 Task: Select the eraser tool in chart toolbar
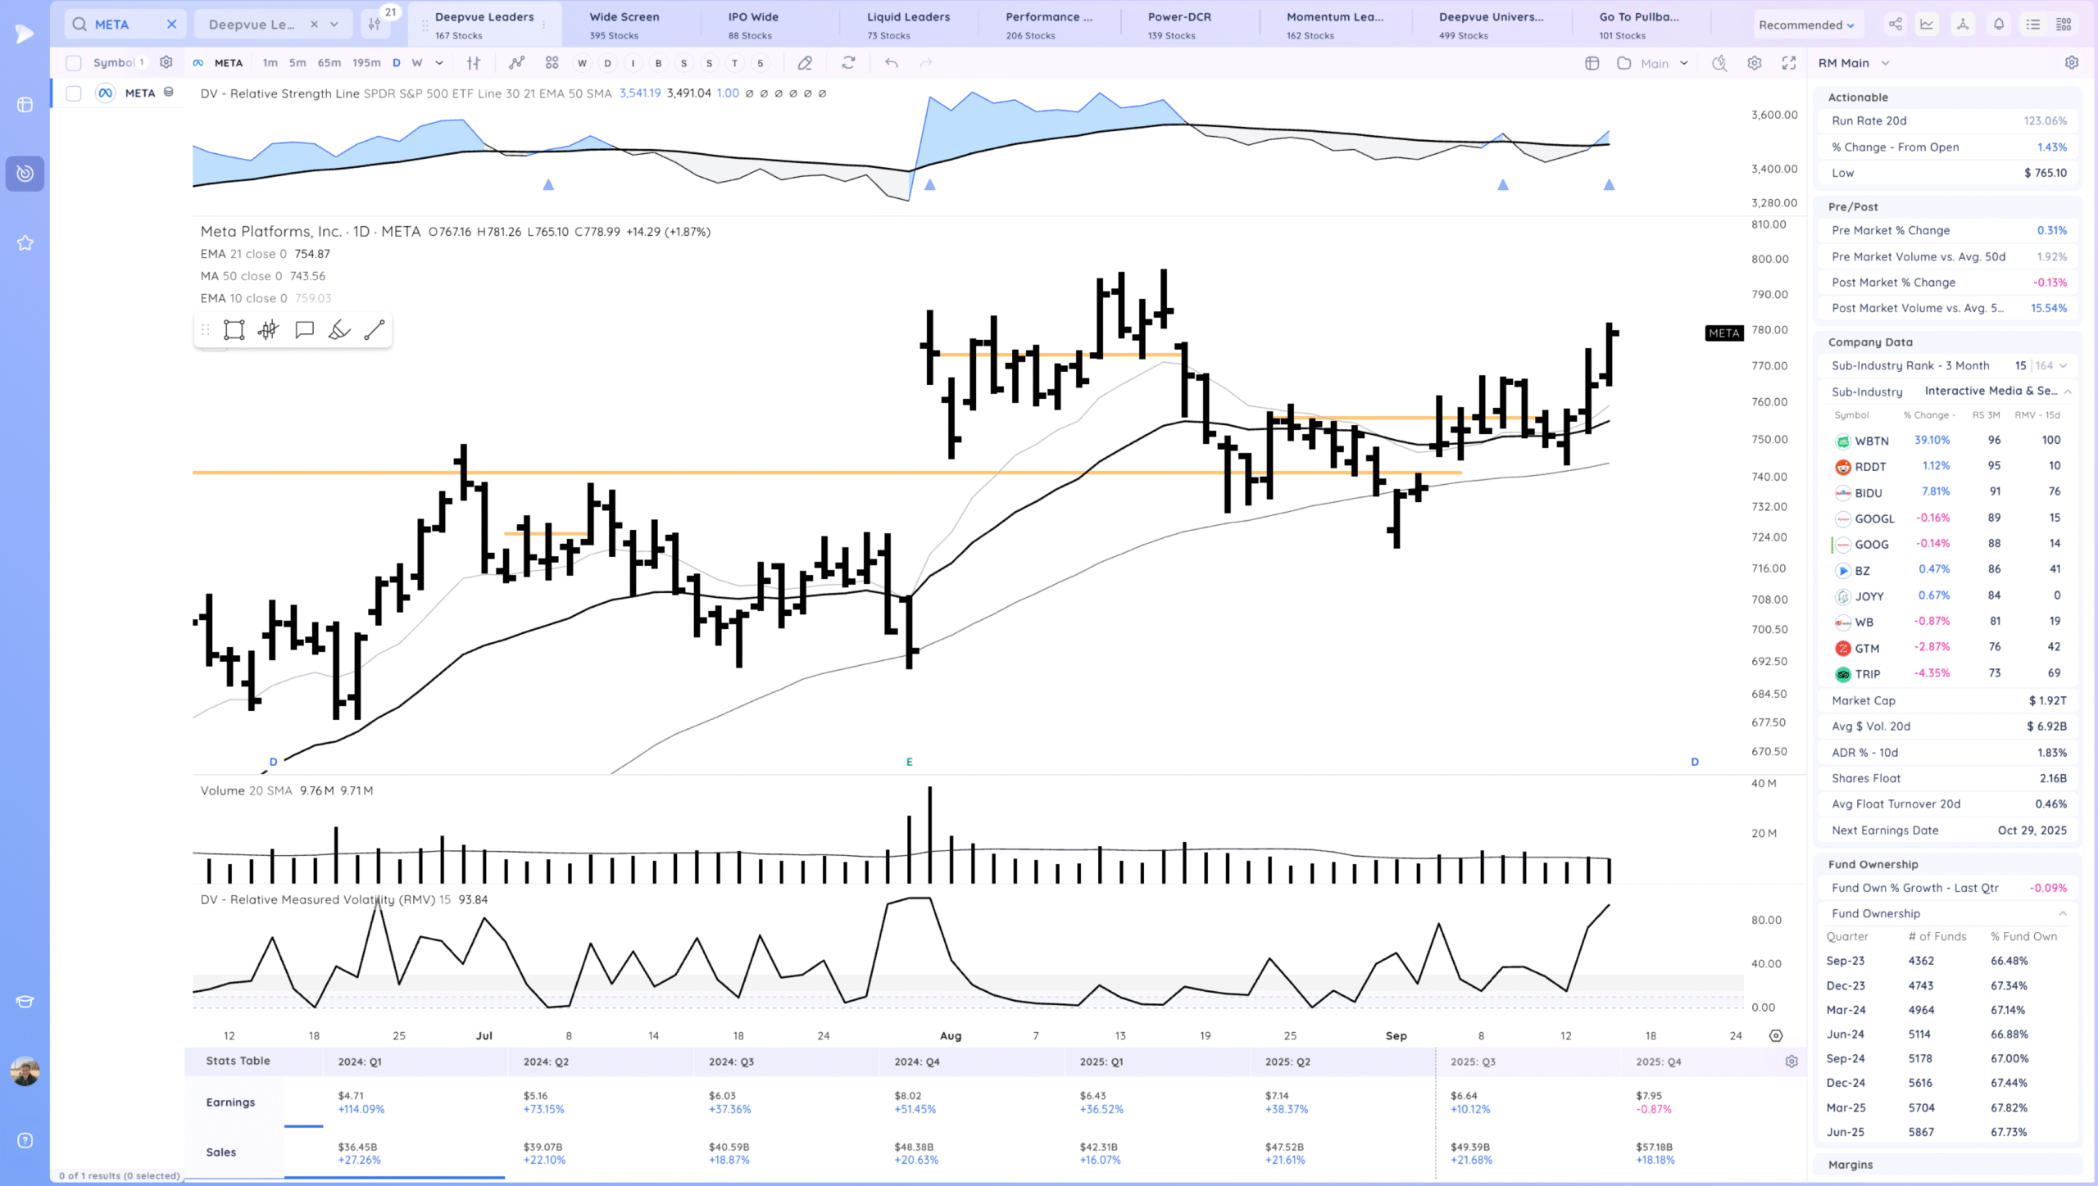point(805,63)
